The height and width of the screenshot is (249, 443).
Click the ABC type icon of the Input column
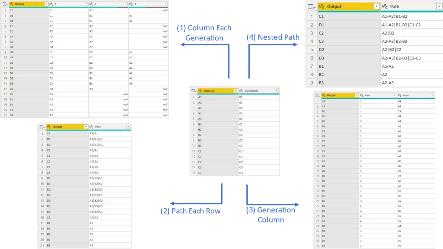[x=400, y=95]
